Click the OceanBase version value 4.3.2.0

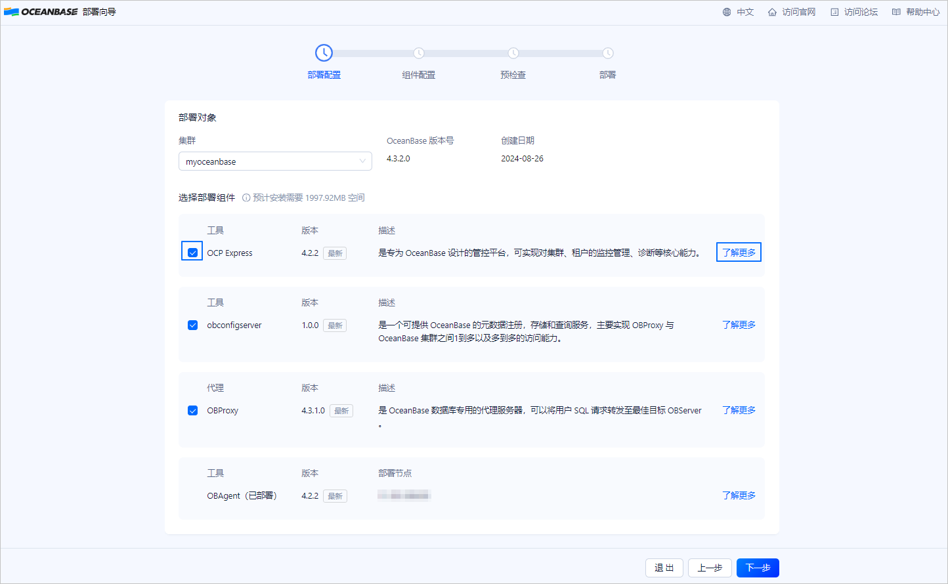[399, 158]
